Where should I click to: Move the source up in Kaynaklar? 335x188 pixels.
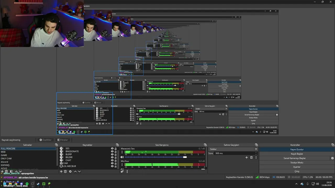[x=75, y=172]
